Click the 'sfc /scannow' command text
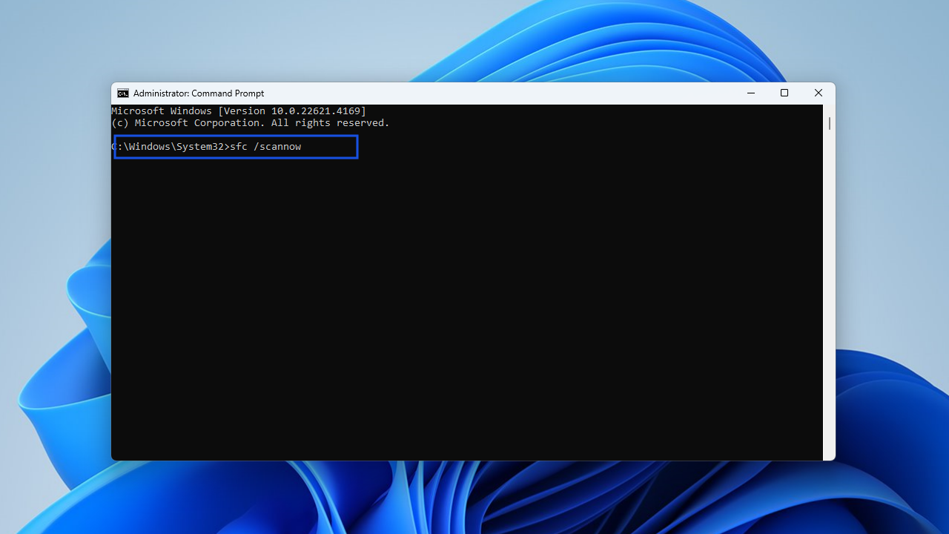This screenshot has width=949, height=534. (x=265, y=147)
